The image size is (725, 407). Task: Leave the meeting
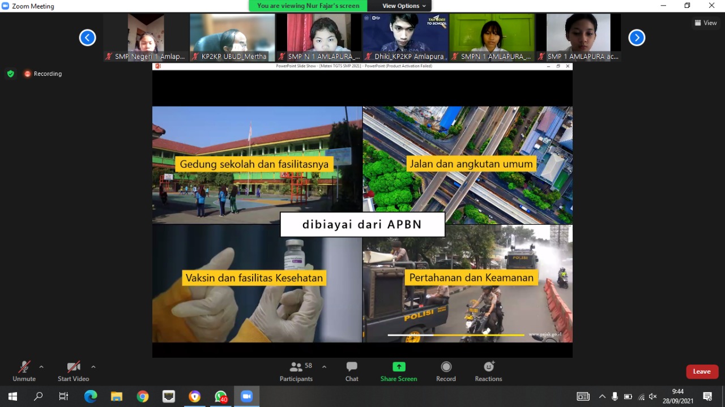click(x=702, y=371)
